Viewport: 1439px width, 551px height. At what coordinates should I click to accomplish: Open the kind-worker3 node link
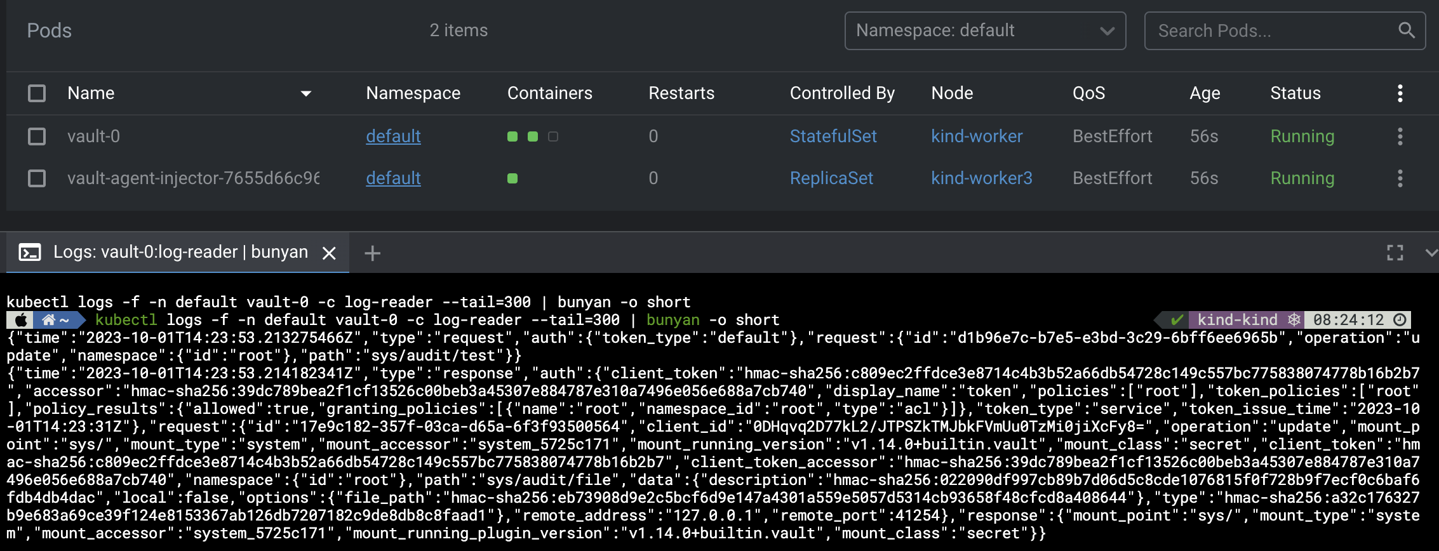982,178
